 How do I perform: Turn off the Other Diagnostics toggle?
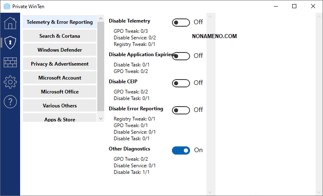(181, 150)
